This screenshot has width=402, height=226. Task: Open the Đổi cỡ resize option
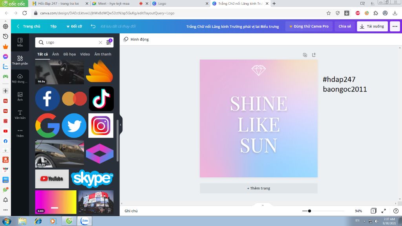pos(74,26)
